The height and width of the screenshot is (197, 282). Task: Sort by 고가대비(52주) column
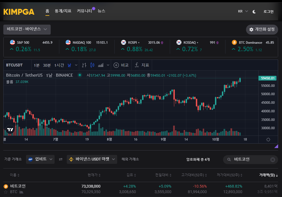194,175
